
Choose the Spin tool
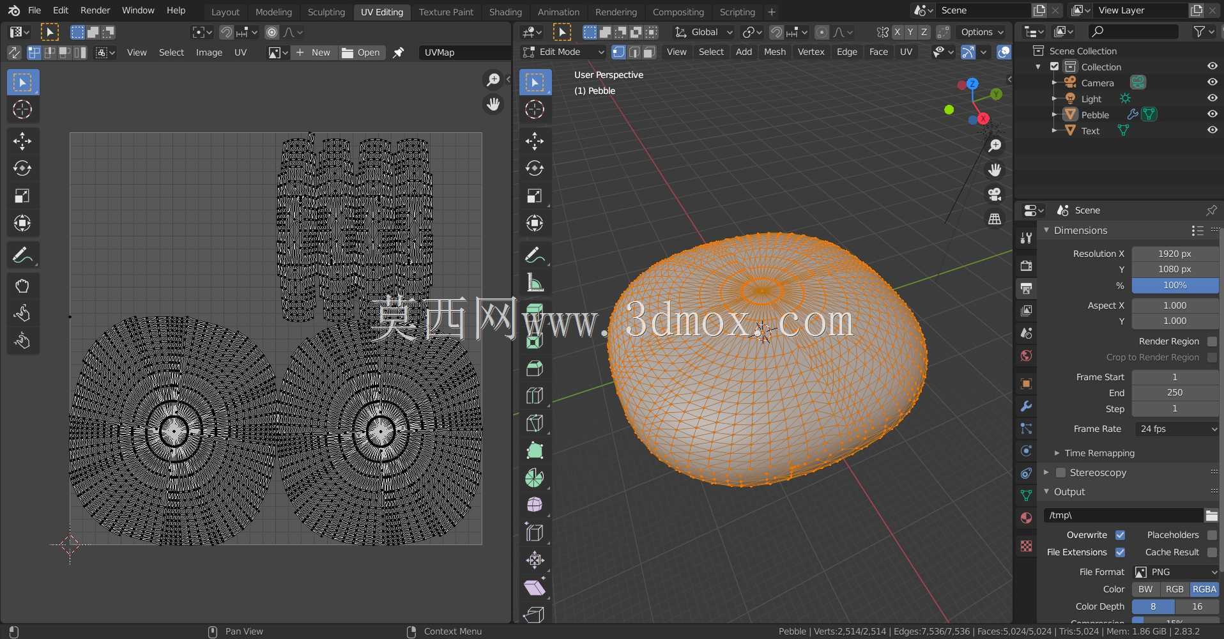(x=535, y=478)
